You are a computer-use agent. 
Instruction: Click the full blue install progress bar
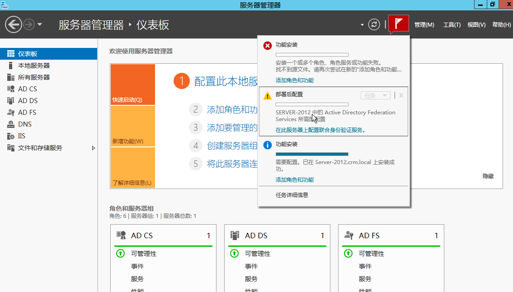point(312,154)
